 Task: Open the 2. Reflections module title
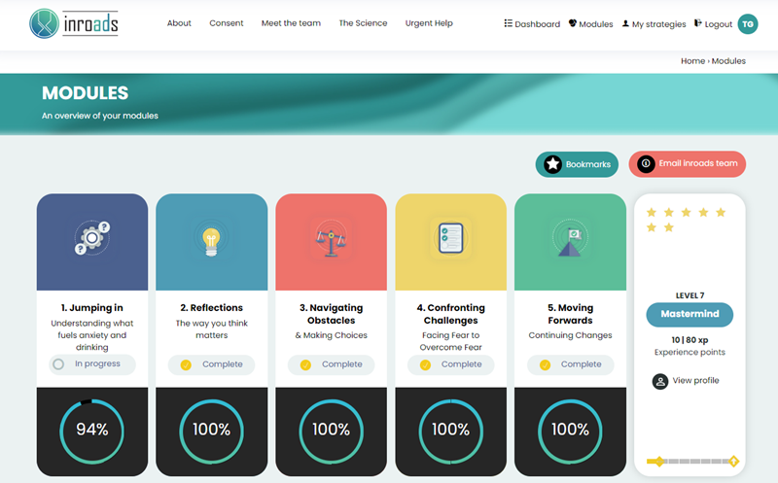tap(212, 307)
